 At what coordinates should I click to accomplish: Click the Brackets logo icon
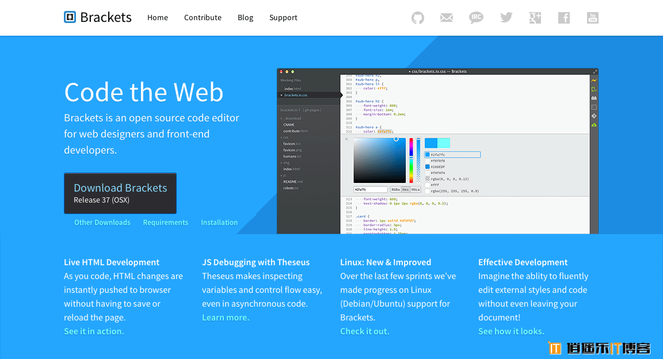point(70,17)
